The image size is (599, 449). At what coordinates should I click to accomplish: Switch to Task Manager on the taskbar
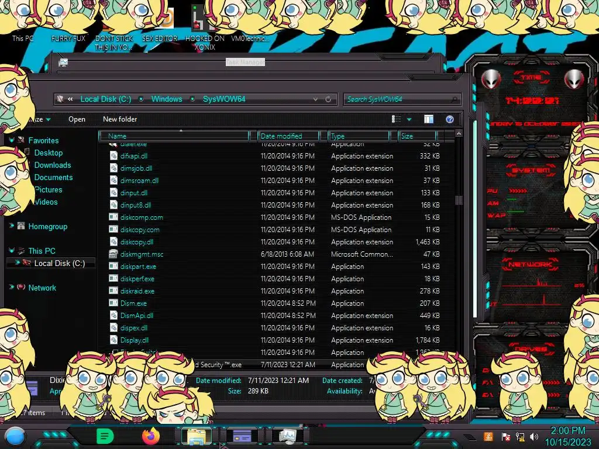point(288,436)
